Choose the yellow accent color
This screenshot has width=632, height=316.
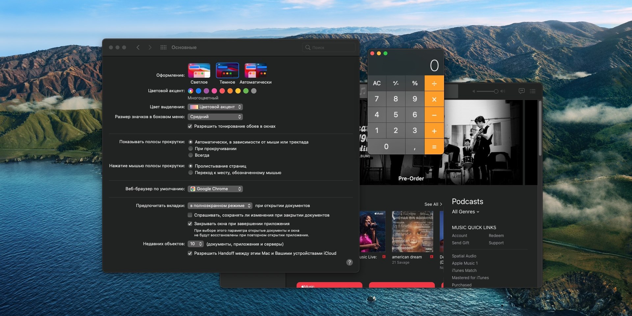(x=238, y=91)
